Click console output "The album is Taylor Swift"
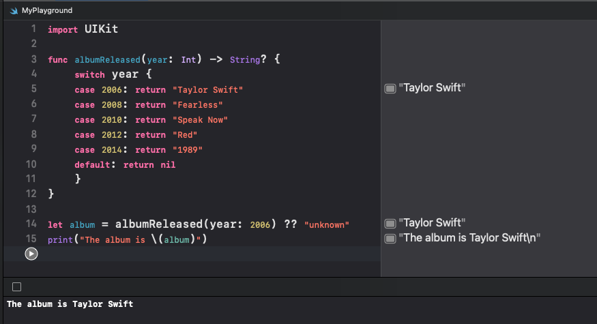The image size is (597, 324). click(70, 304)
